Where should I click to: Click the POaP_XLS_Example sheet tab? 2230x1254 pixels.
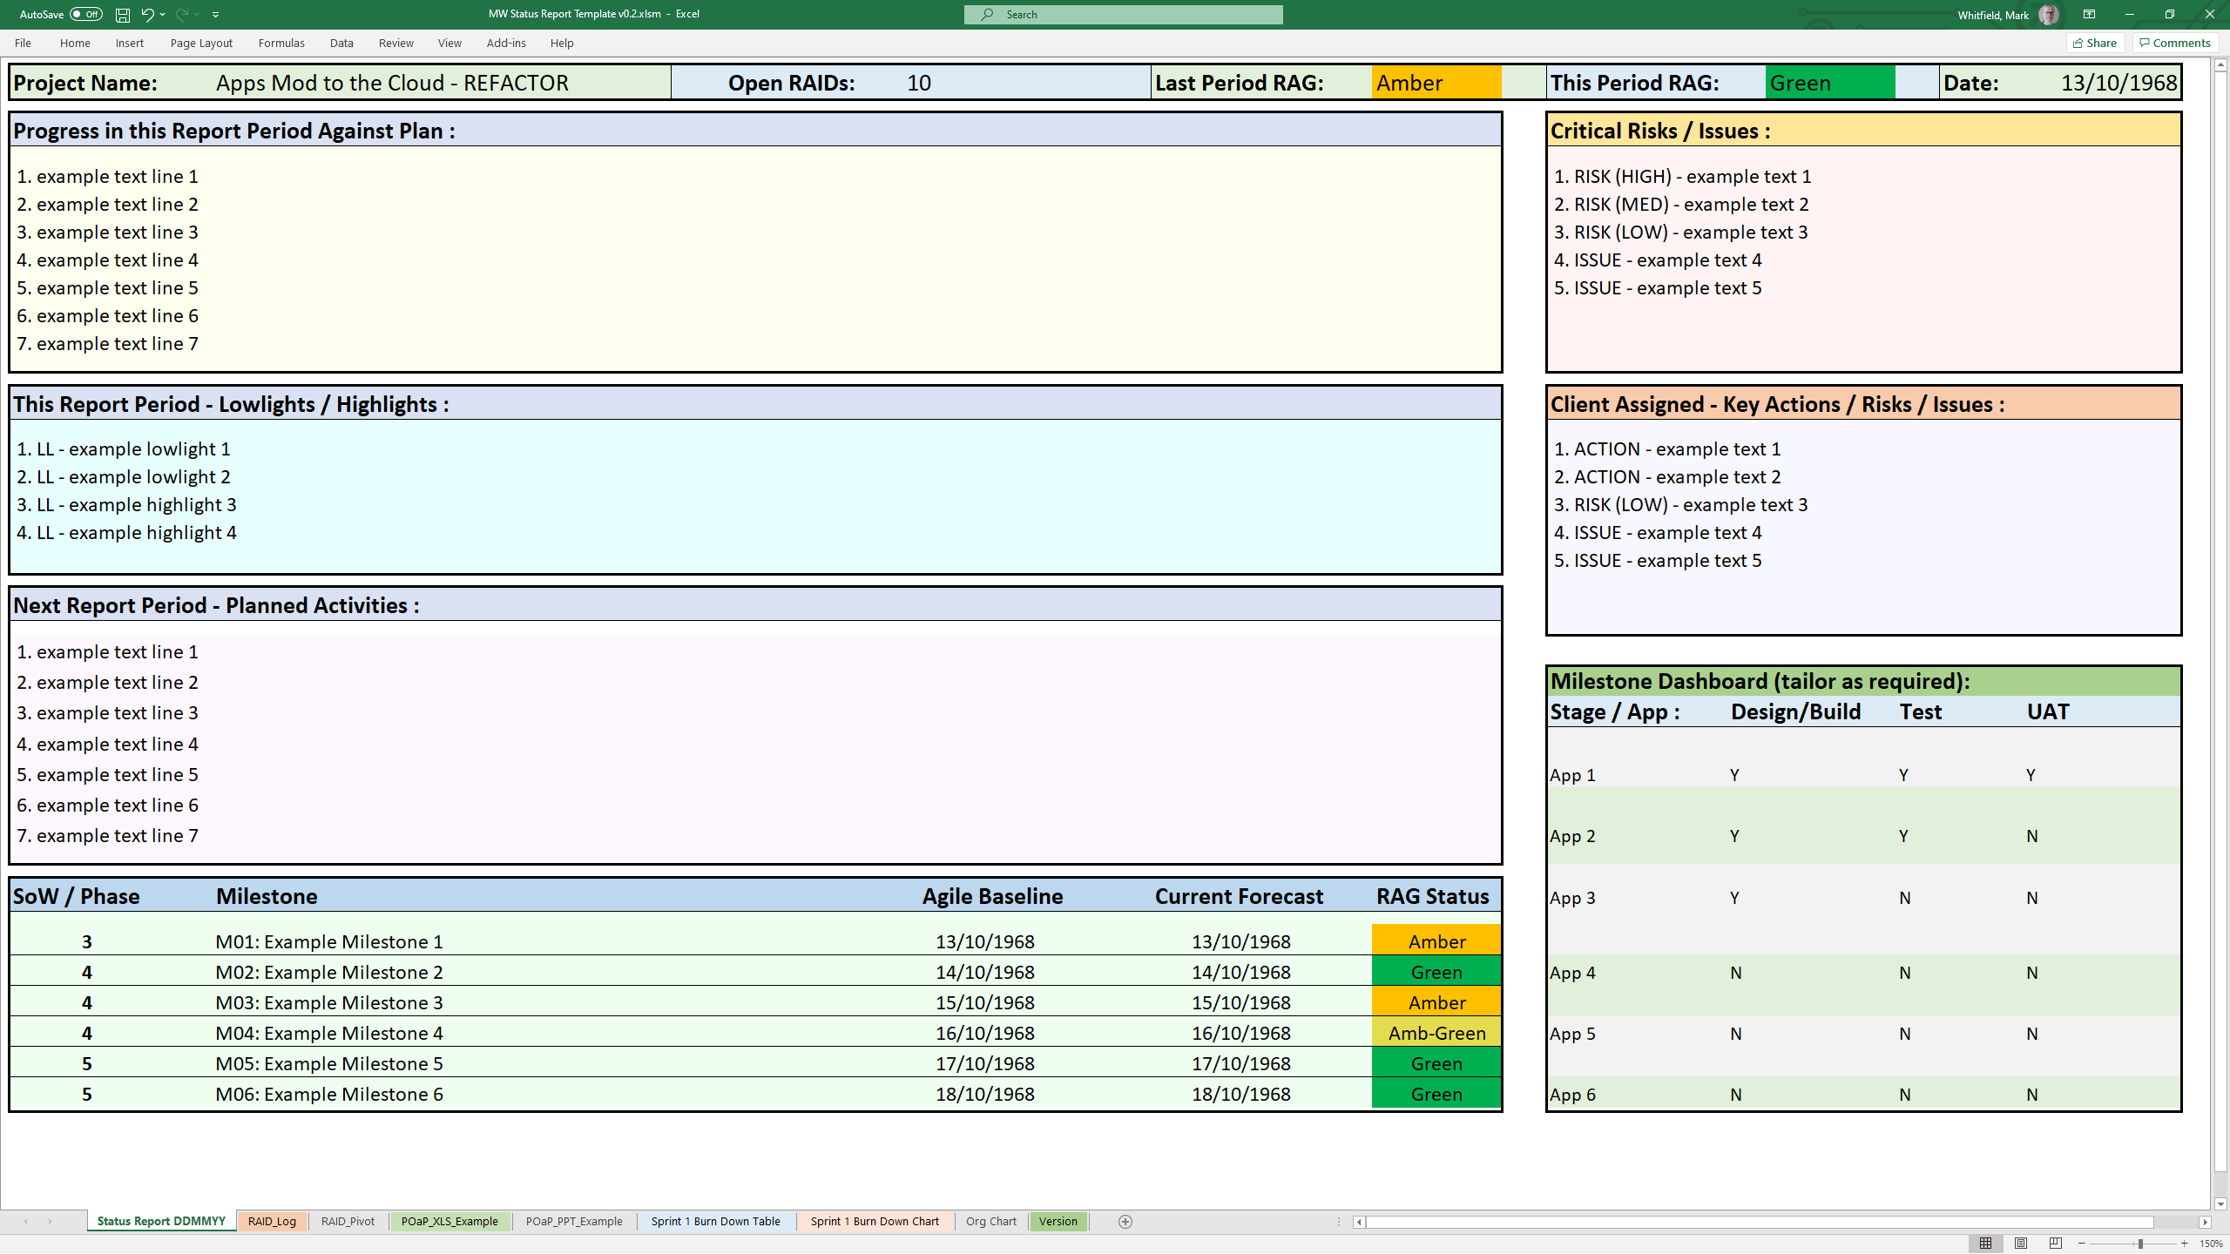point(449,1220)
